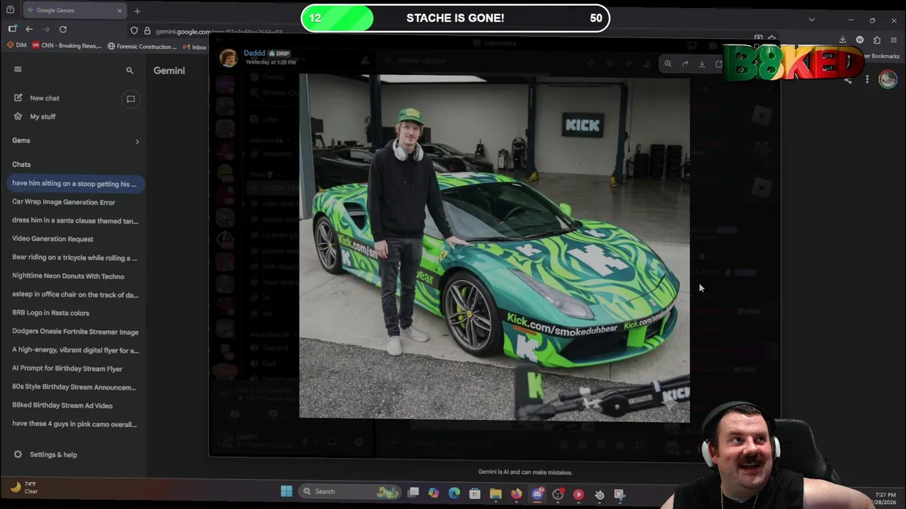Image resolution: width=906 pixels, height=509 pixels.
Task: Open the list all tabs chevron in title bar
Action: (x=812, y=19)
